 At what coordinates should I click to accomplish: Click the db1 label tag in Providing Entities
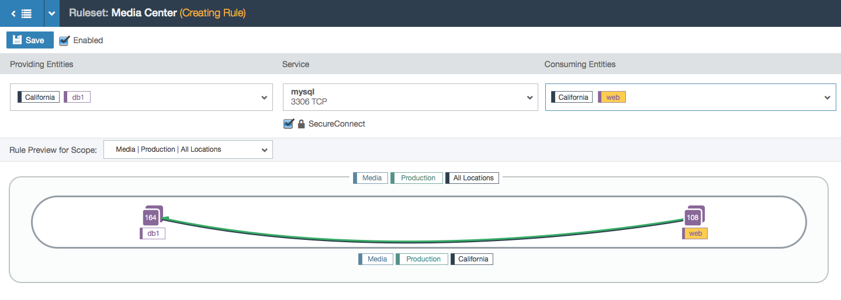77,97
